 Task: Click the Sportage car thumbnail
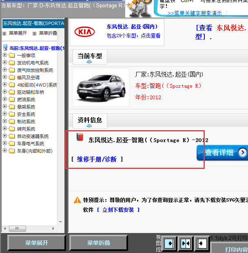[101, 87]
